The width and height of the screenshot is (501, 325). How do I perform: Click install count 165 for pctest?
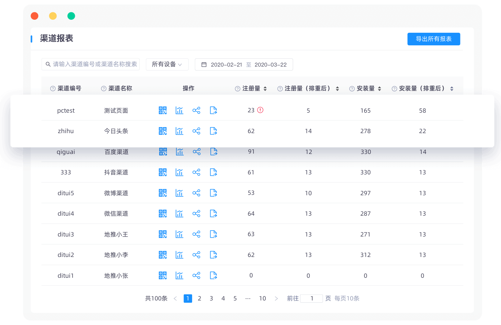click(366, 110)
